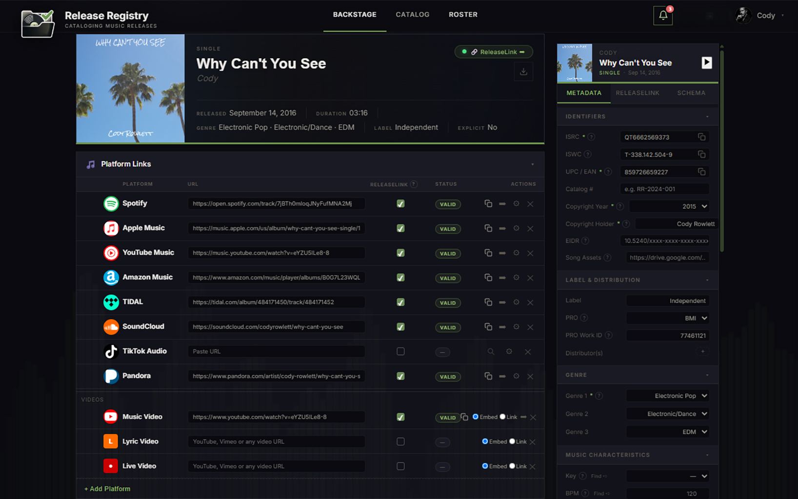The image size is (798, 499).
Task: Open the ReleaseLink column help icon
Action: click(414, 184)
